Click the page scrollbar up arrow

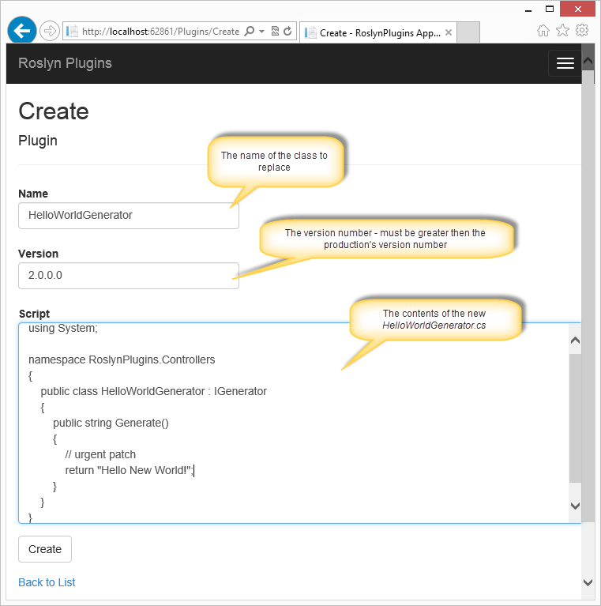pos(588,60)
